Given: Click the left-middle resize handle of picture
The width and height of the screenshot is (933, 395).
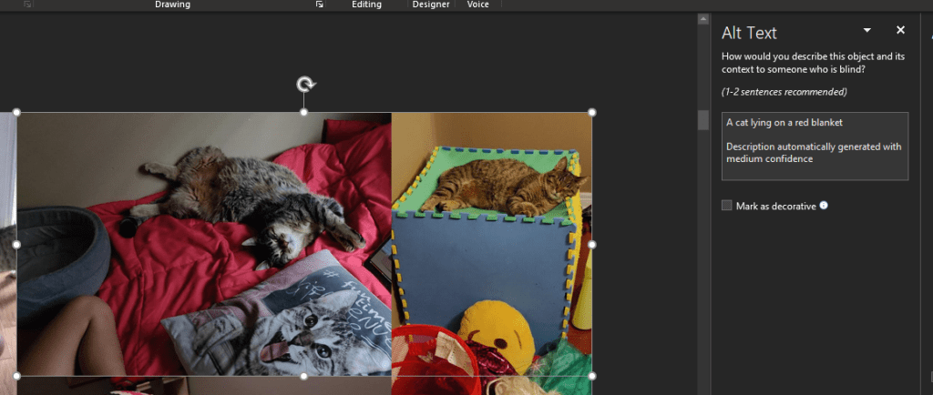Looking at the screenshot, I should click(x=16, y=244).
